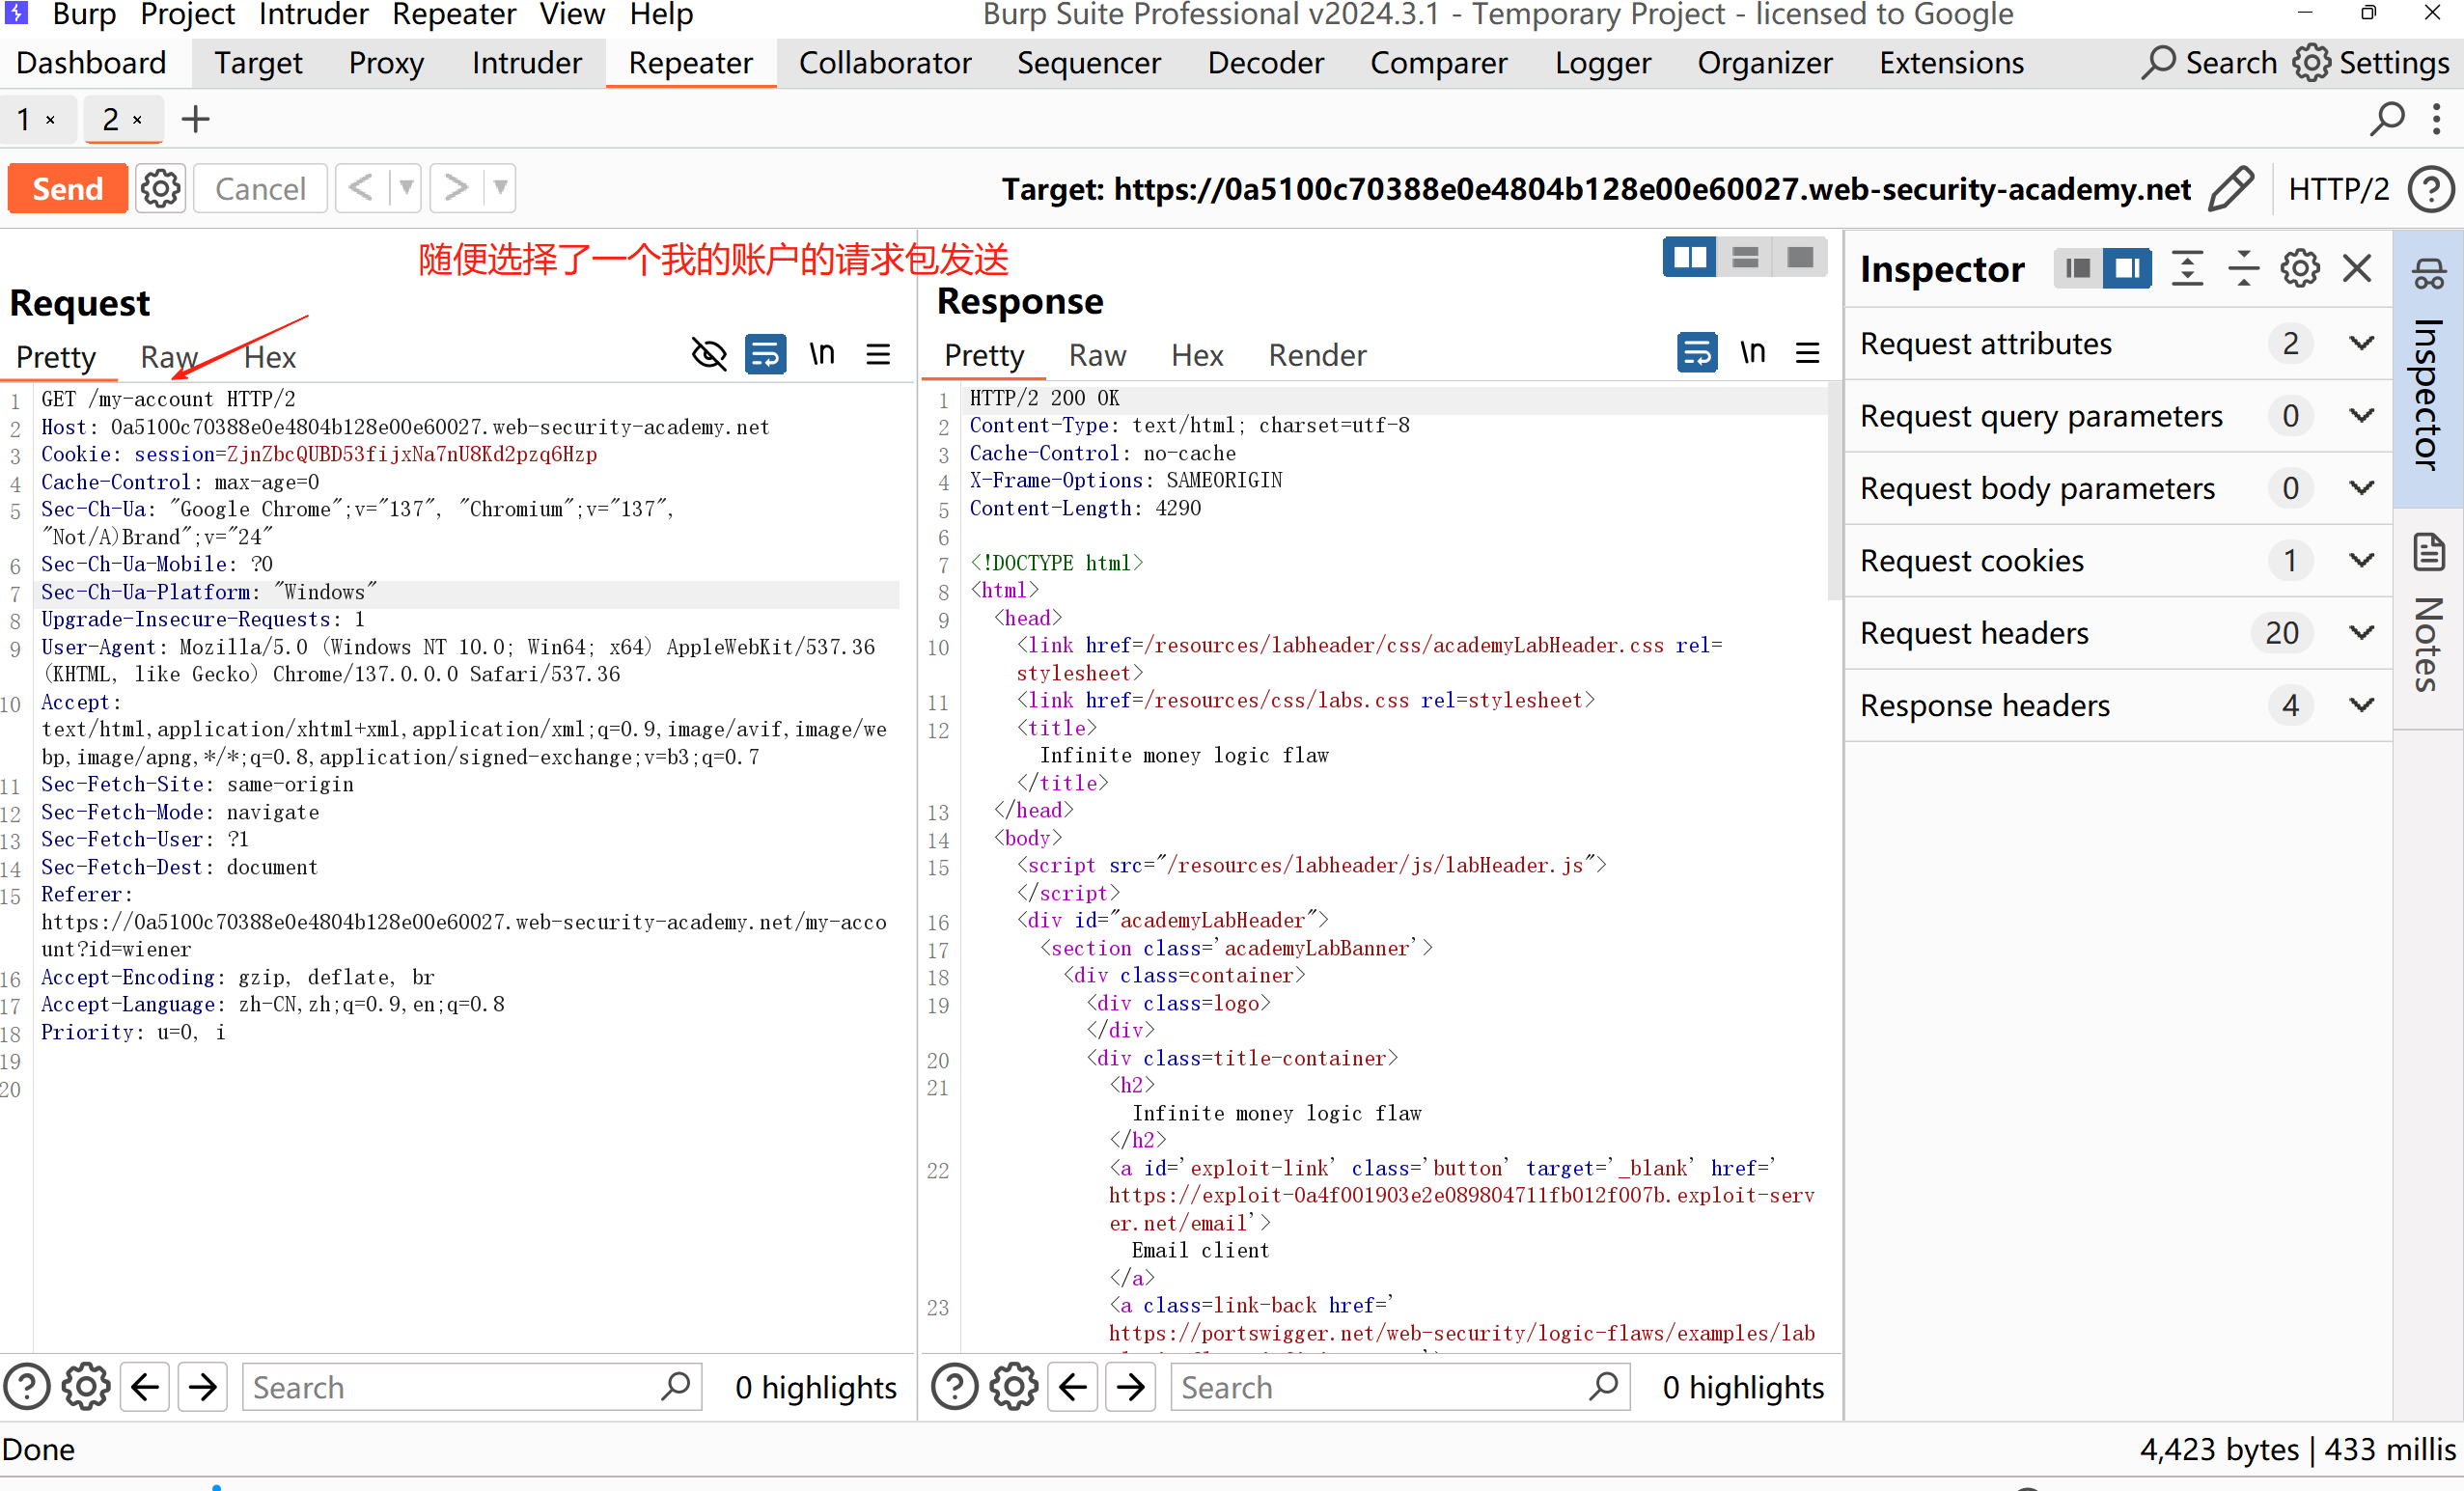The image size is (2464, 1491).
Task: Close the Inspector panel with X
Action: point(2357,268)
